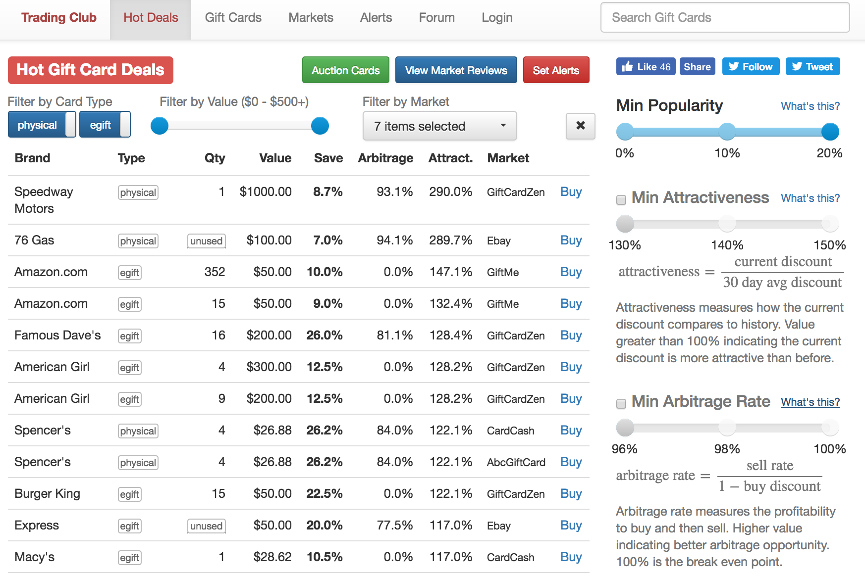
Task: Click the unused tag in 76 Gas row
Action: tap(207, 241)
